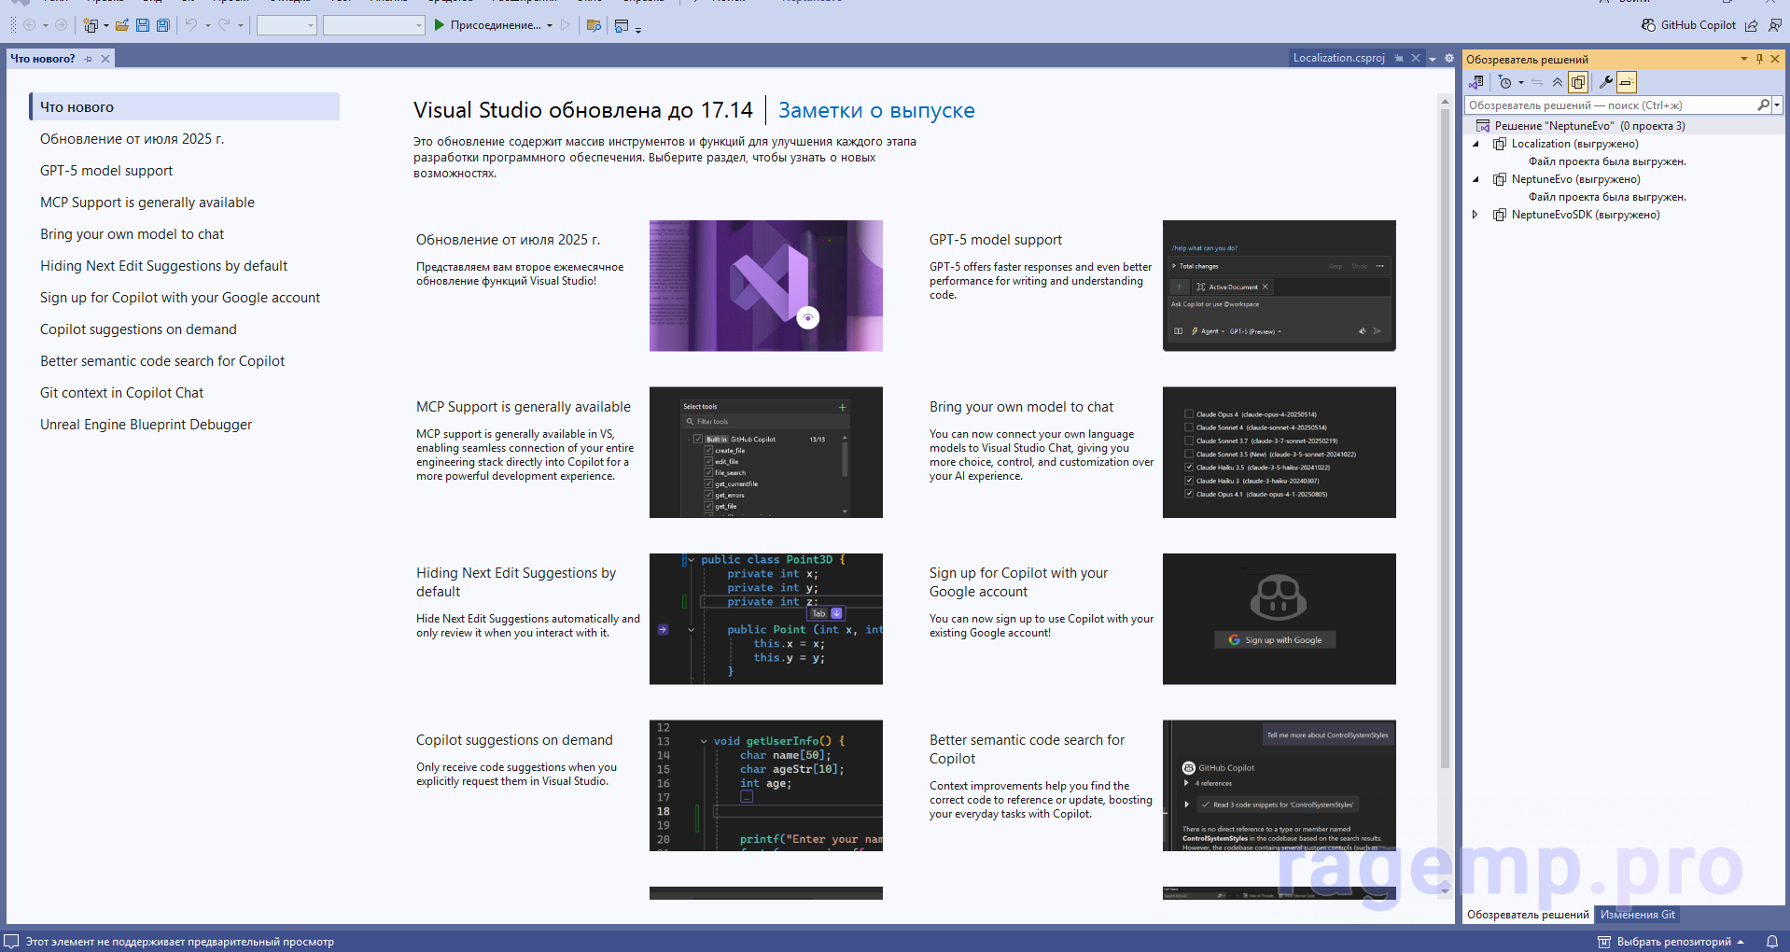
Task: Click the Open File folder icon
Action: point(122,25)
